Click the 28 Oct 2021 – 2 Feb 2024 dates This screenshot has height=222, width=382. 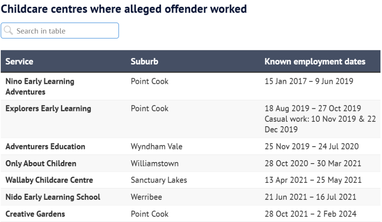(x=311, y=214)
